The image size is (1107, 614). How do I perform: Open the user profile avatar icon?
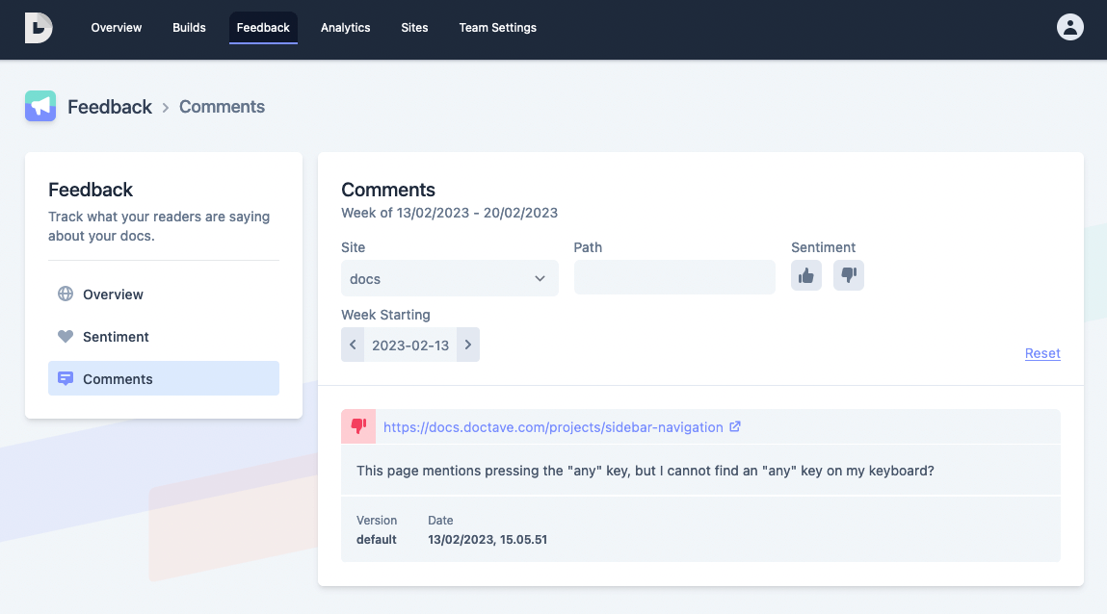(1069, 27)
